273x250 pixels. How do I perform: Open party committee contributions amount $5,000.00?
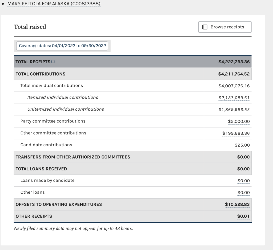coord(239,122)
